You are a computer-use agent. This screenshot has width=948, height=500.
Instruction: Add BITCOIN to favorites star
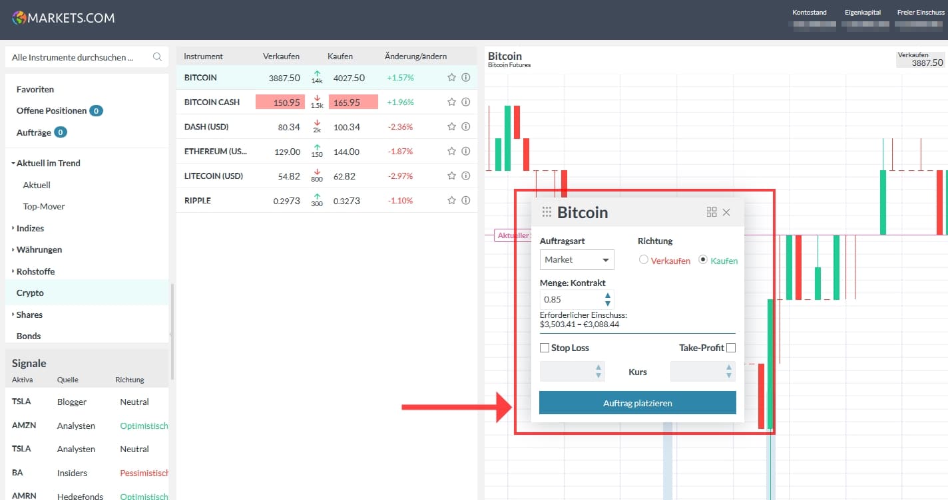(451, 78)
